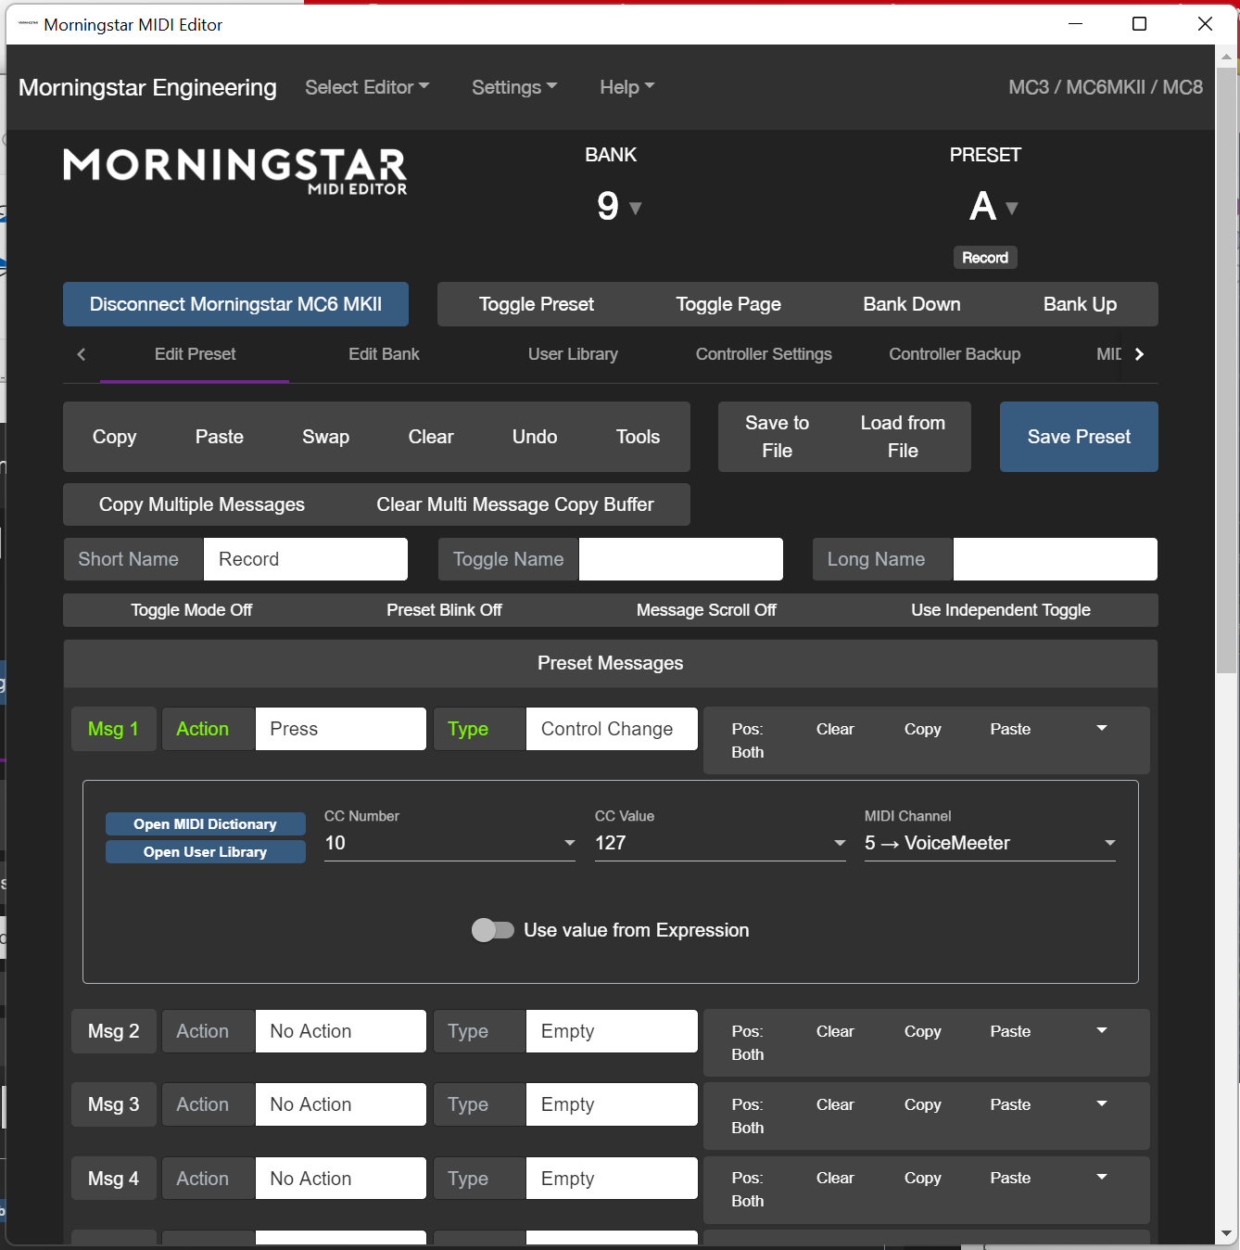Switch to the Controller Settings tab

click(x=764, y=354)
